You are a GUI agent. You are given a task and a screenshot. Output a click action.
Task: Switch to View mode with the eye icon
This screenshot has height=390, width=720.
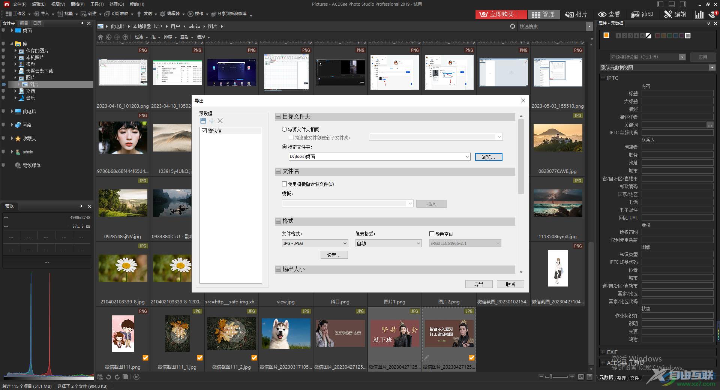pos(609,14)
